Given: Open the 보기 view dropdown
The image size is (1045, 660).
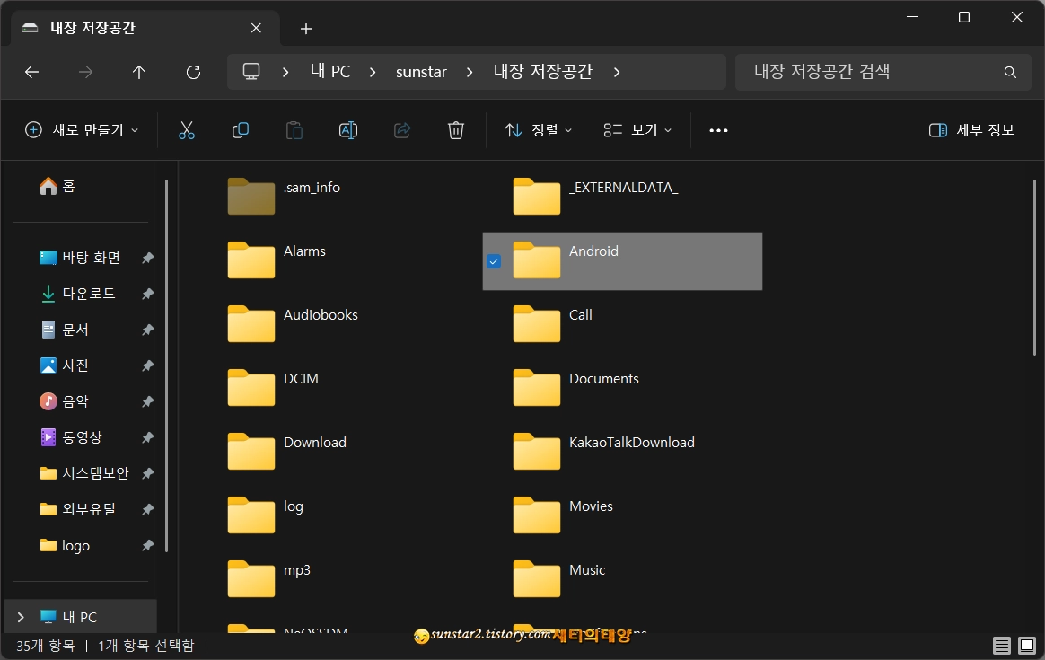Looking at the screenshot, I should [637, 130].
